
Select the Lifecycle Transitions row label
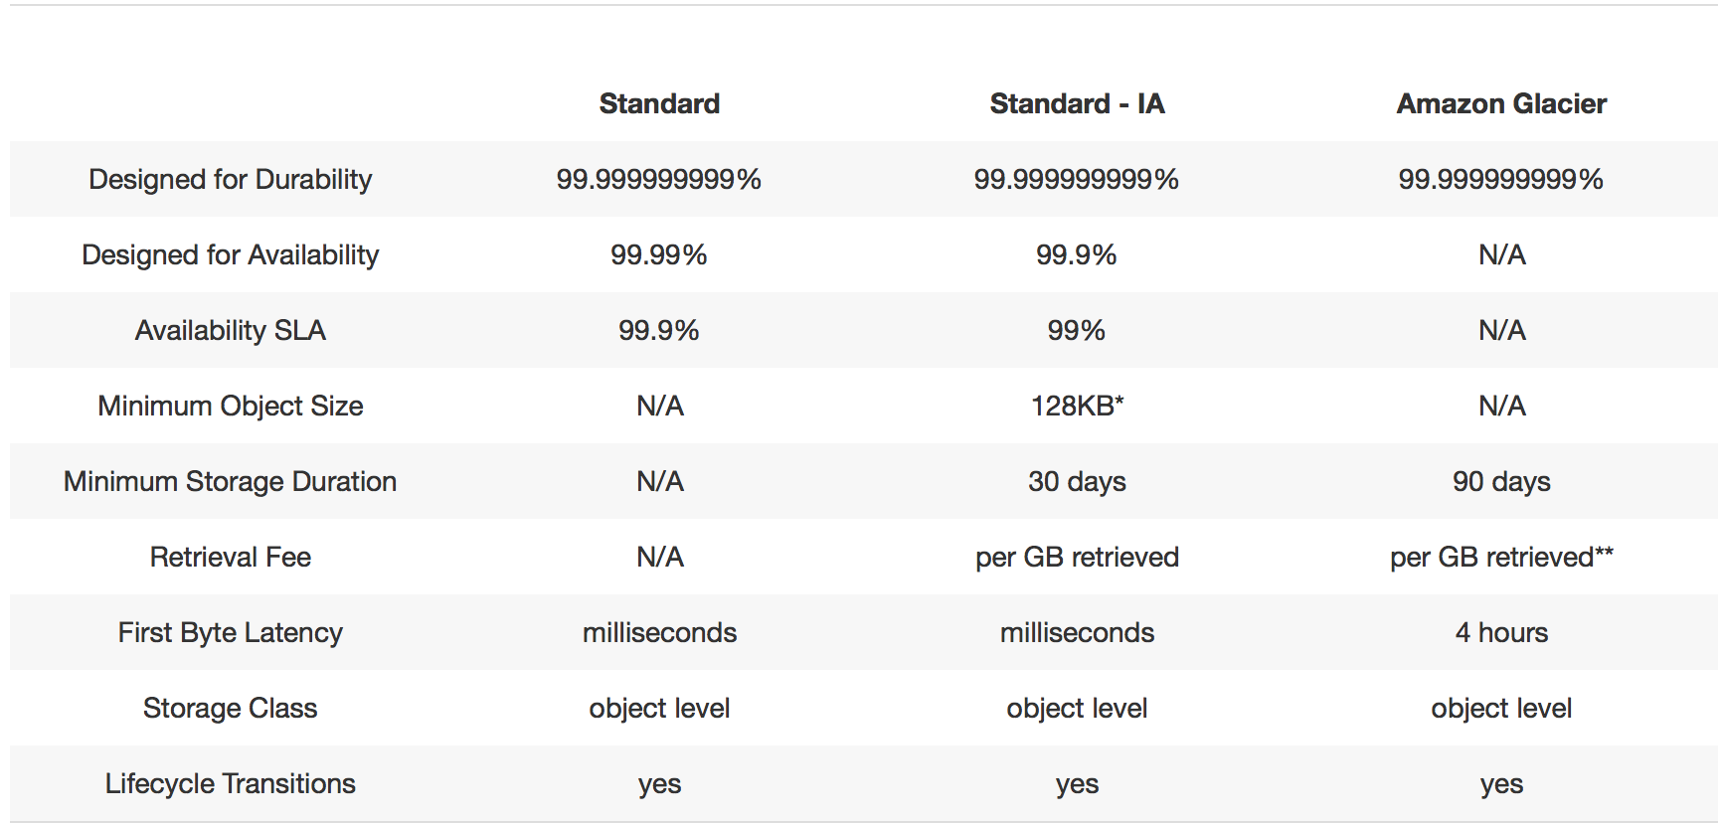pyautogui.click(x=230, y=783)
